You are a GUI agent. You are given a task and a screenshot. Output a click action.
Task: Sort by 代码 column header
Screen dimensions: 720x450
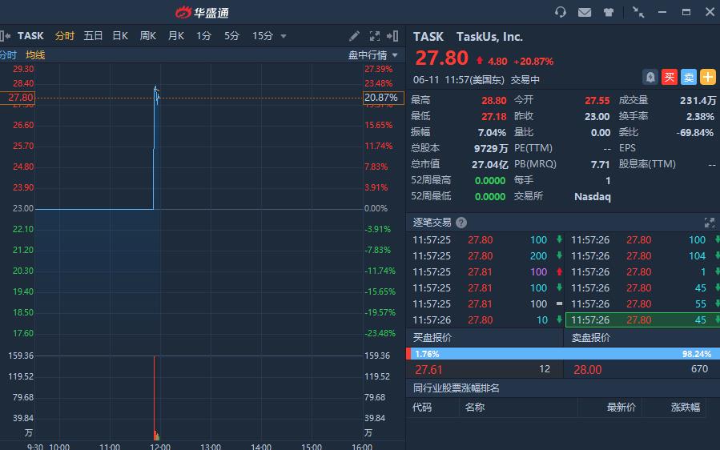coord(422,408)
